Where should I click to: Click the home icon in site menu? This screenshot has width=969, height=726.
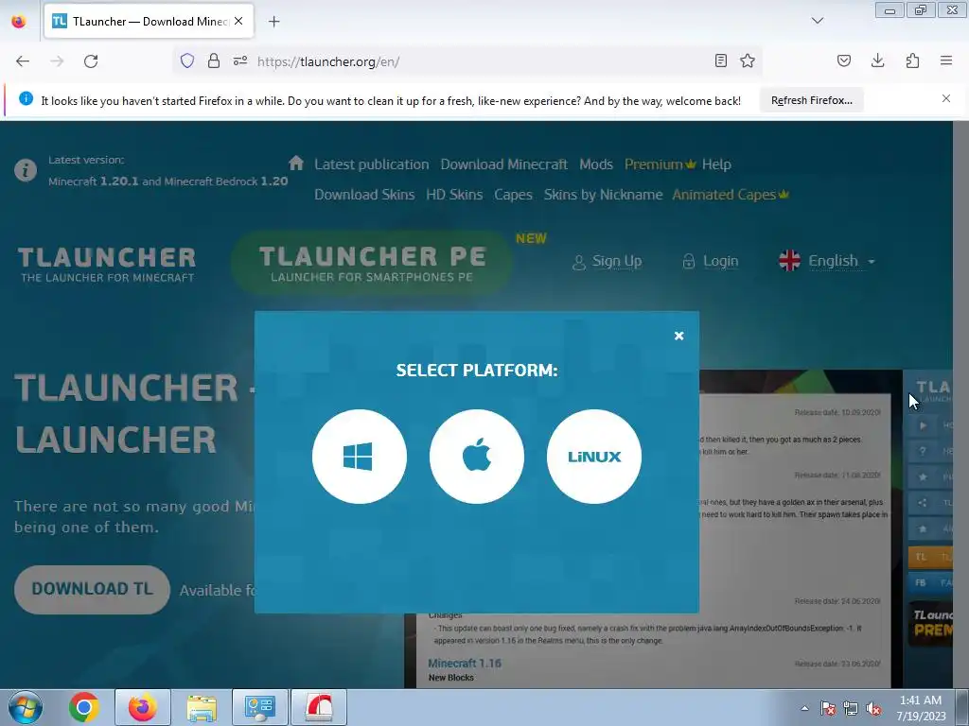296,163
